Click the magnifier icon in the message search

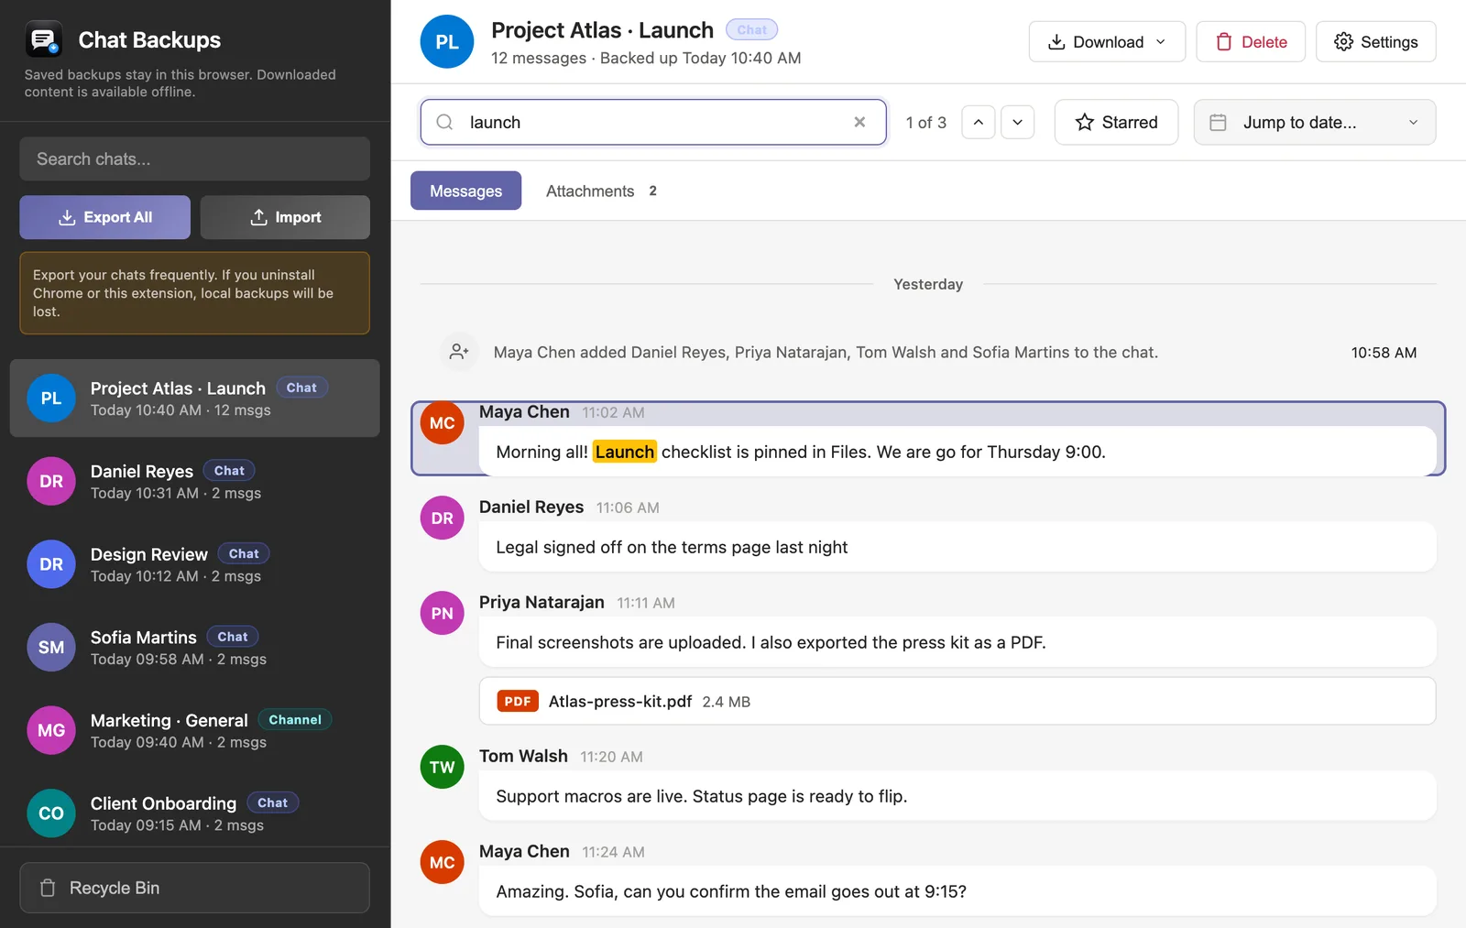click(x=444, y=122)
